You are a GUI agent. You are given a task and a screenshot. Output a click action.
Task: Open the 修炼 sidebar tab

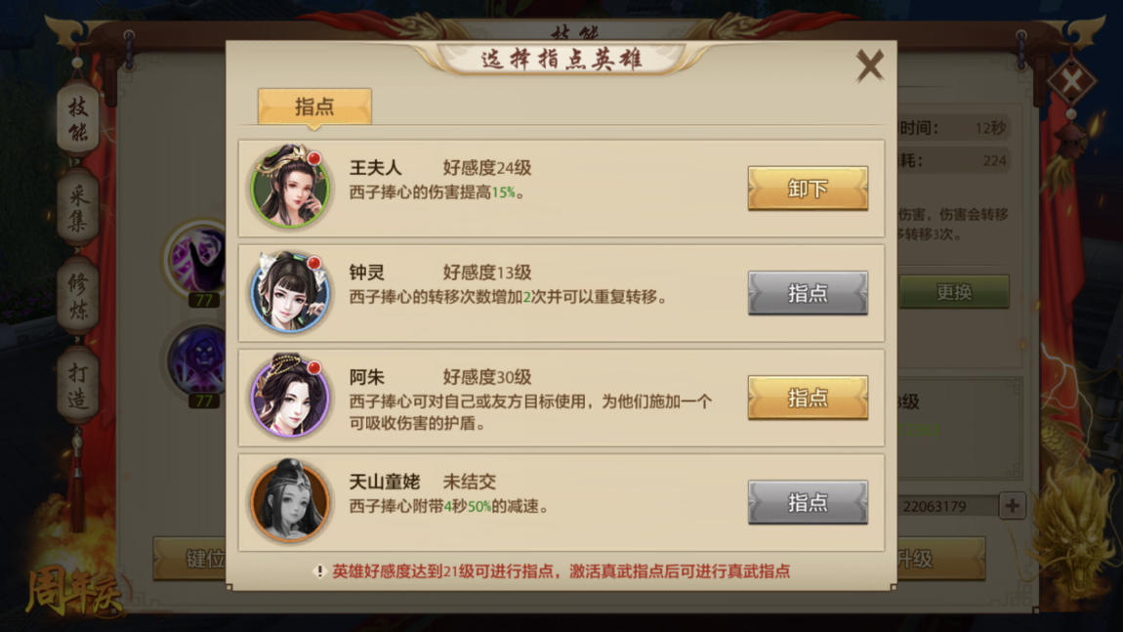coord(78,297)
